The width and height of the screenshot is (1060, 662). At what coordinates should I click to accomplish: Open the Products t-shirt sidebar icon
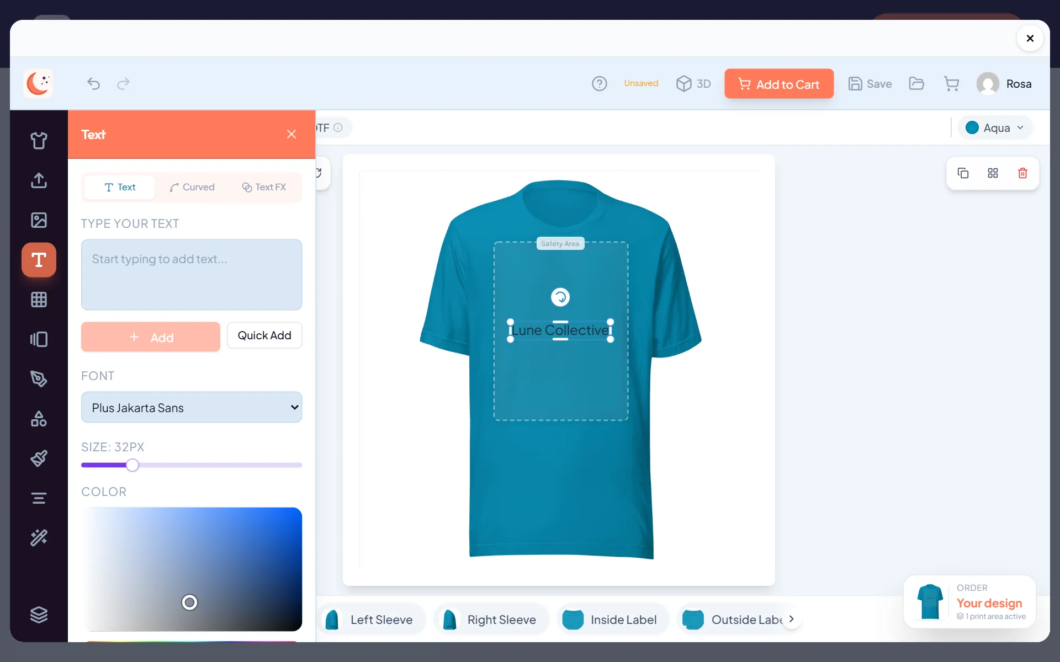[x=39, y=141]
